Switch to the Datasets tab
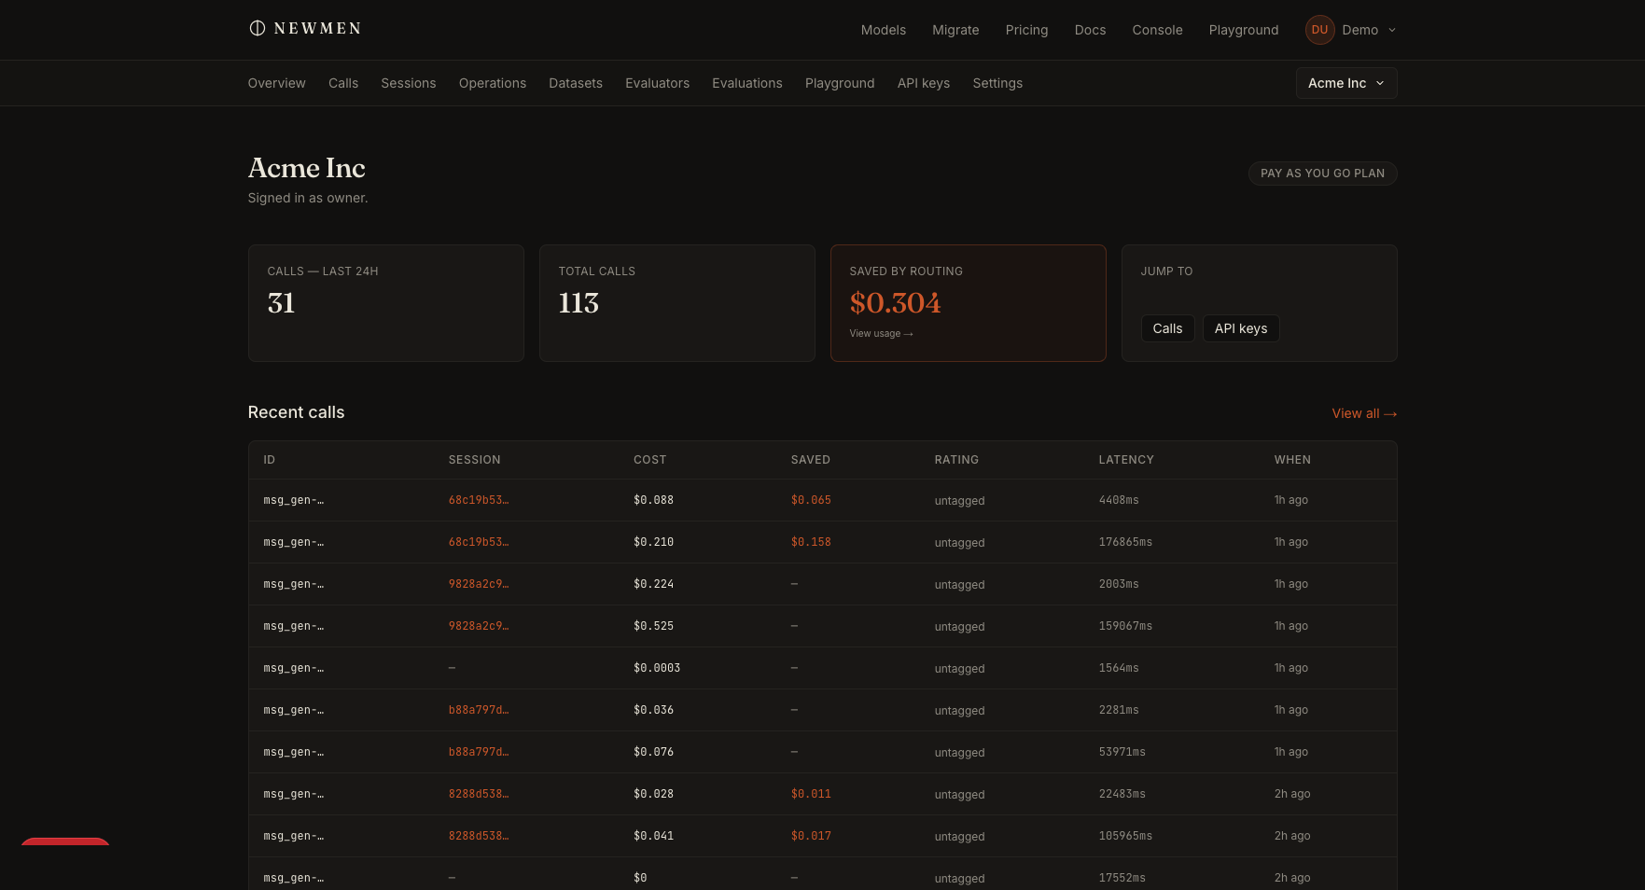Viewport: 1645px width, 890px height. pyautogui.click(x=576, y=83)
